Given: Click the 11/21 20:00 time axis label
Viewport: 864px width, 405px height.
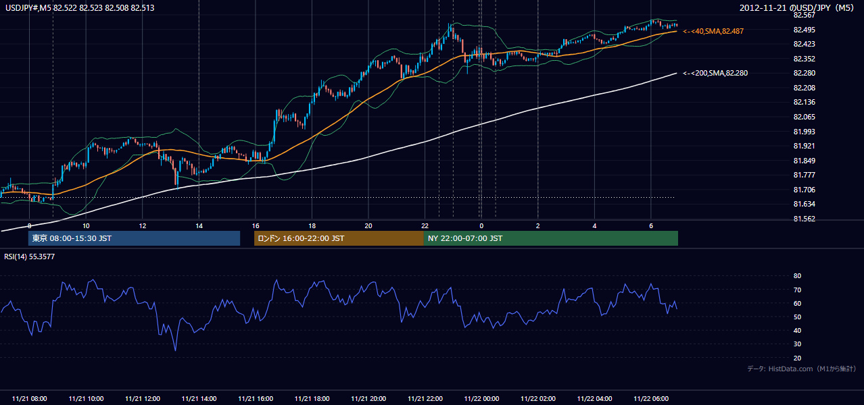Looking at the screenshot, I should pos(368,399).
